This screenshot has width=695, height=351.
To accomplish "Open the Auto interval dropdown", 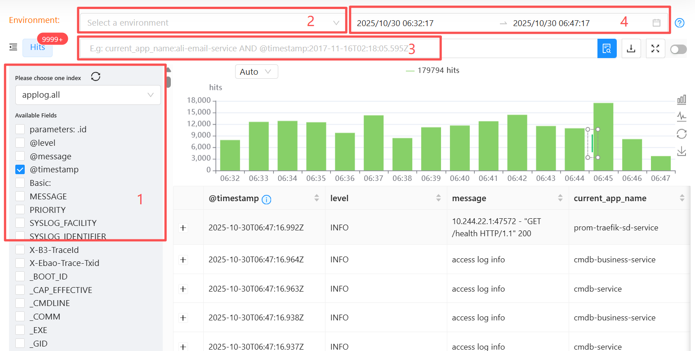I will [256, 72].
